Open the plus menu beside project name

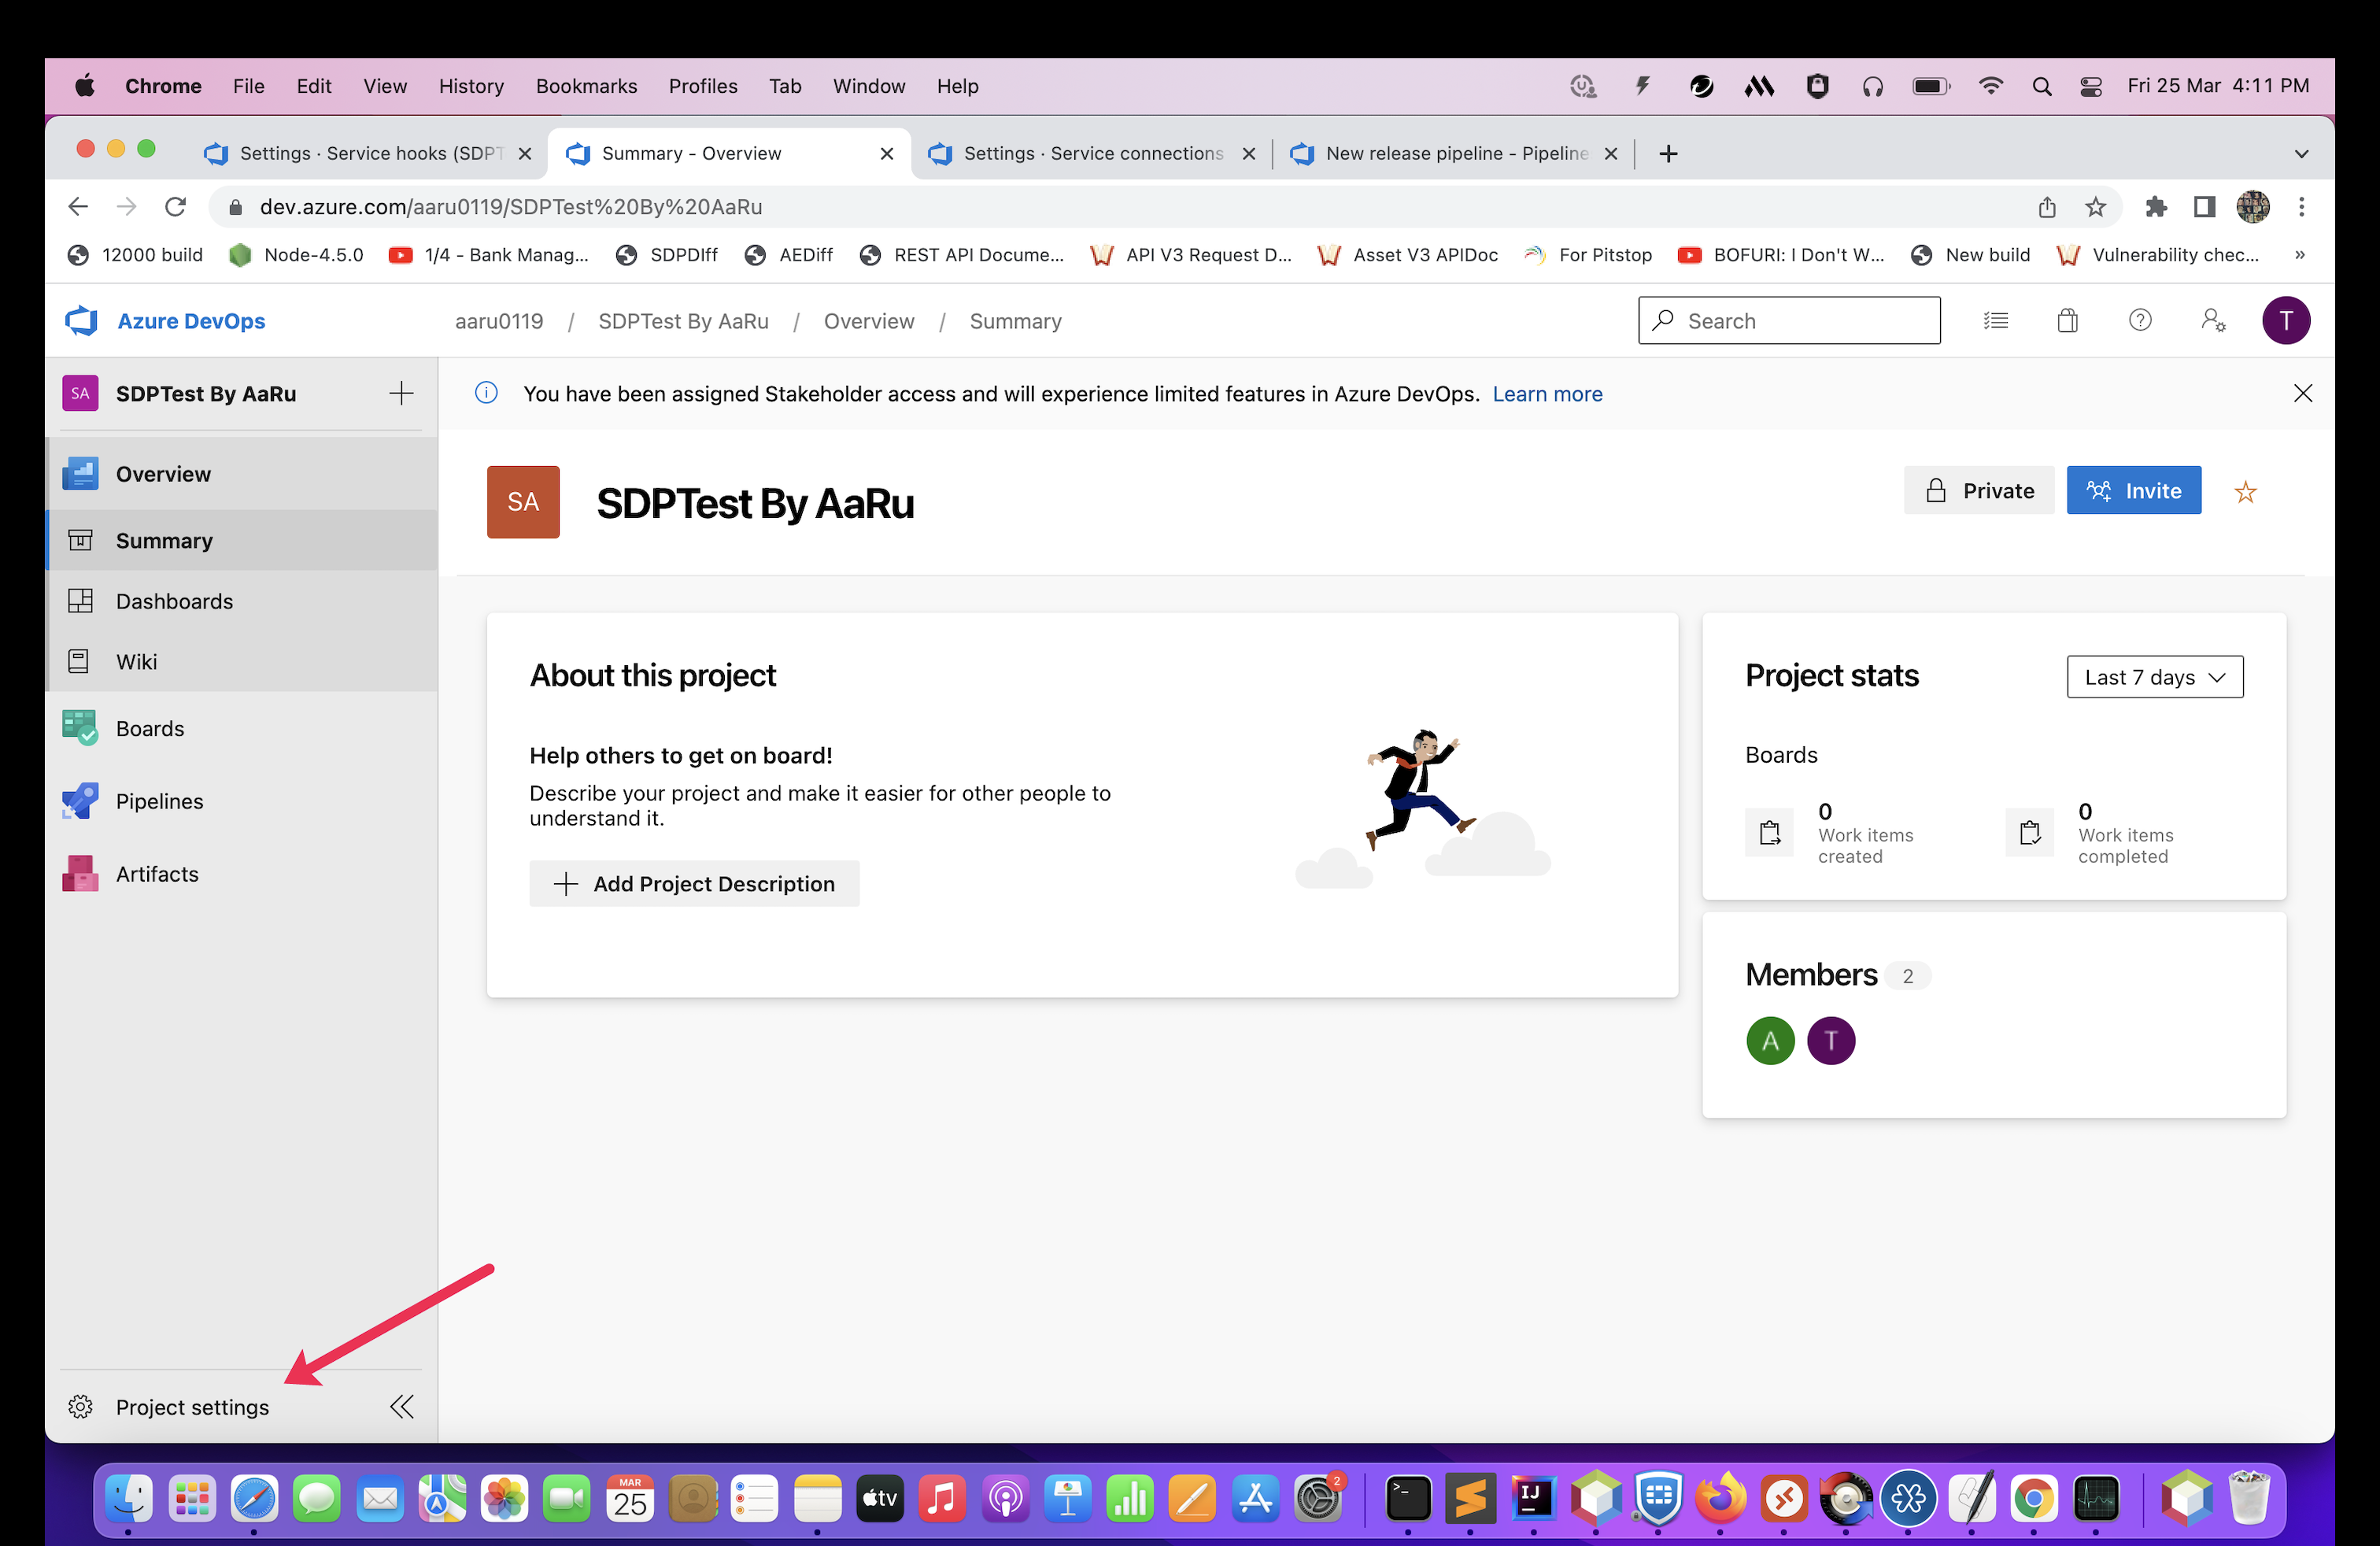pos(401,393)
